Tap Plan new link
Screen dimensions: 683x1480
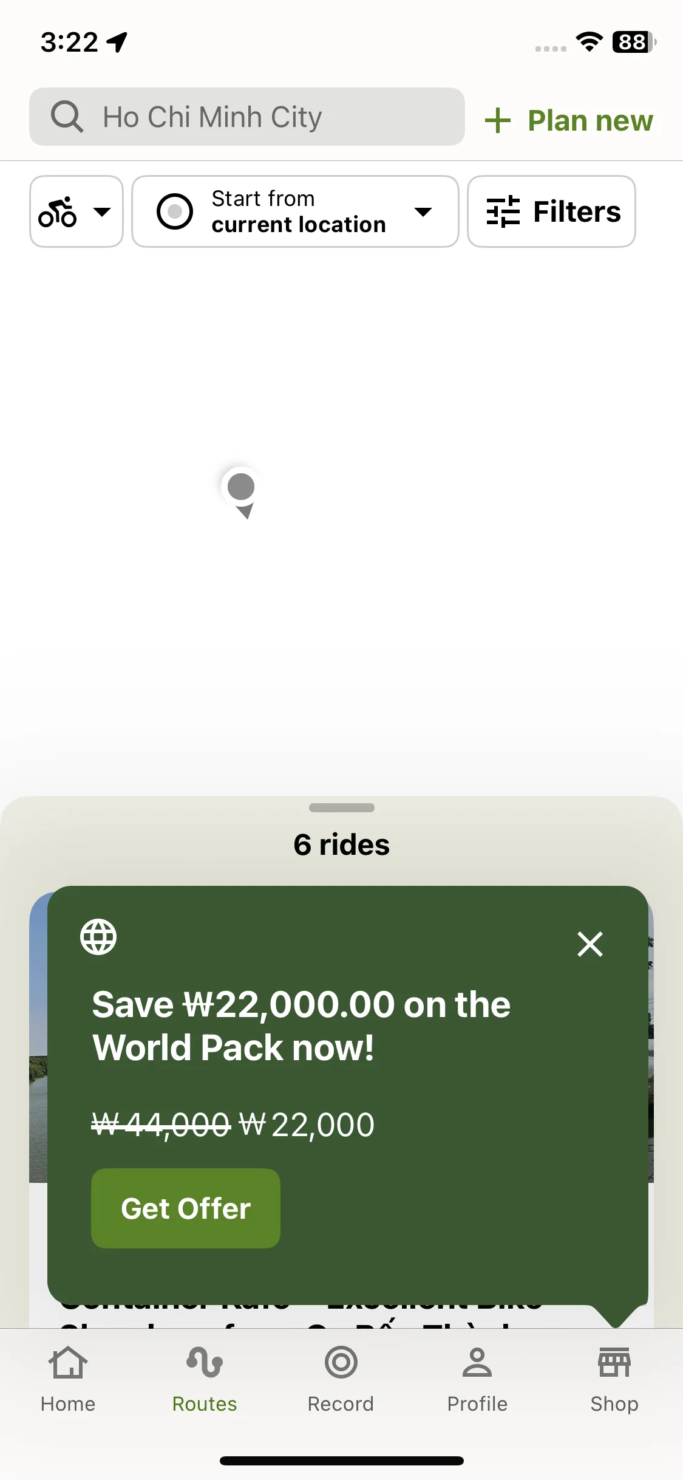point(569,120)
